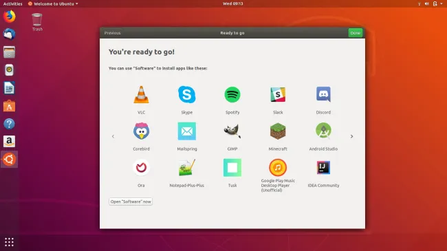
Task: Click the "You're ready to go!" heading
Action: pyautogui.click(x=142, y=52)
